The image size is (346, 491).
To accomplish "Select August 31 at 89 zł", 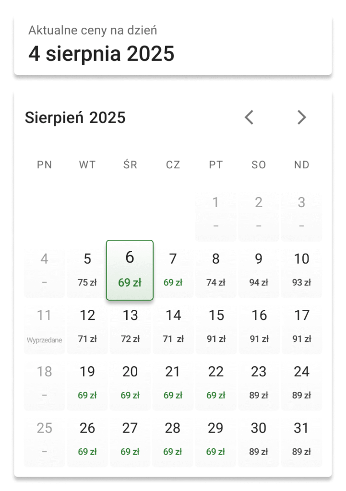I will tap(301, 439).
